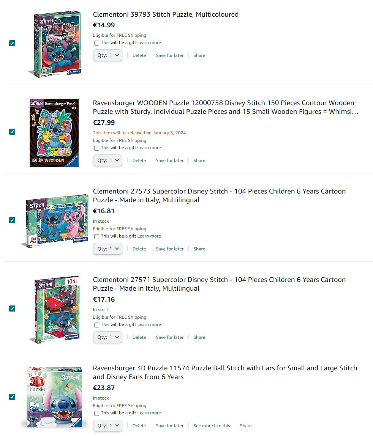Delete the Clementoni 39793 Stitch Puzzle
This screenshot has width=373, height=436.
tap(139, 55)
